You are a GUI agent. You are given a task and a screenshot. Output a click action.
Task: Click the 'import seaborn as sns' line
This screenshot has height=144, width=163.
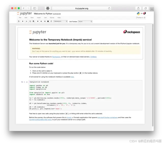pos(40,94)
